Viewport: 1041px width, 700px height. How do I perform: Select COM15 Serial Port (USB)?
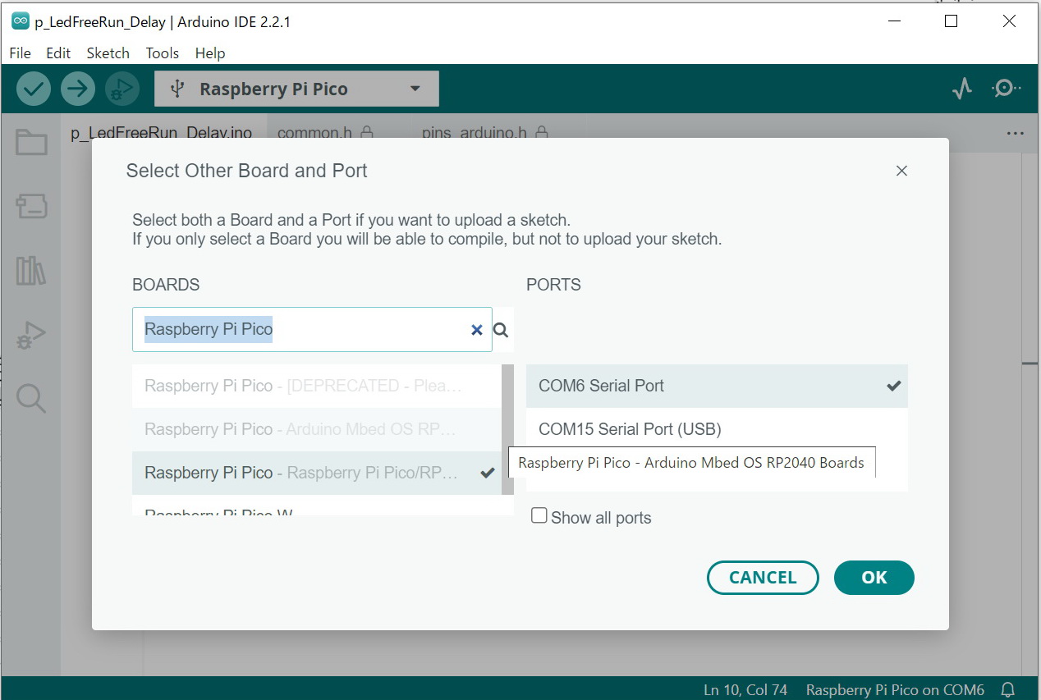630,429
